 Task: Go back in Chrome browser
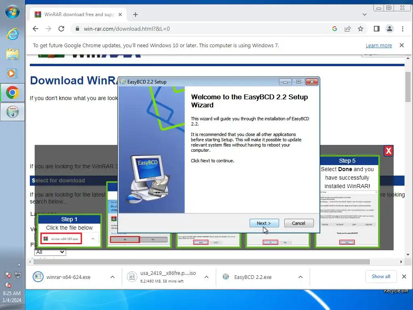point(35,29)
